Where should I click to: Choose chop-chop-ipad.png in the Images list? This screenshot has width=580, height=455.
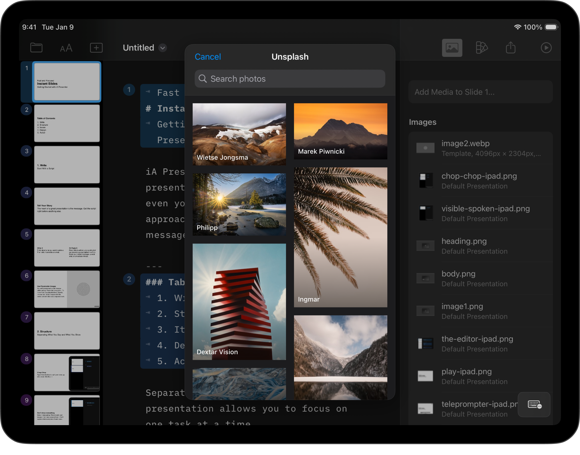[480, 181]
